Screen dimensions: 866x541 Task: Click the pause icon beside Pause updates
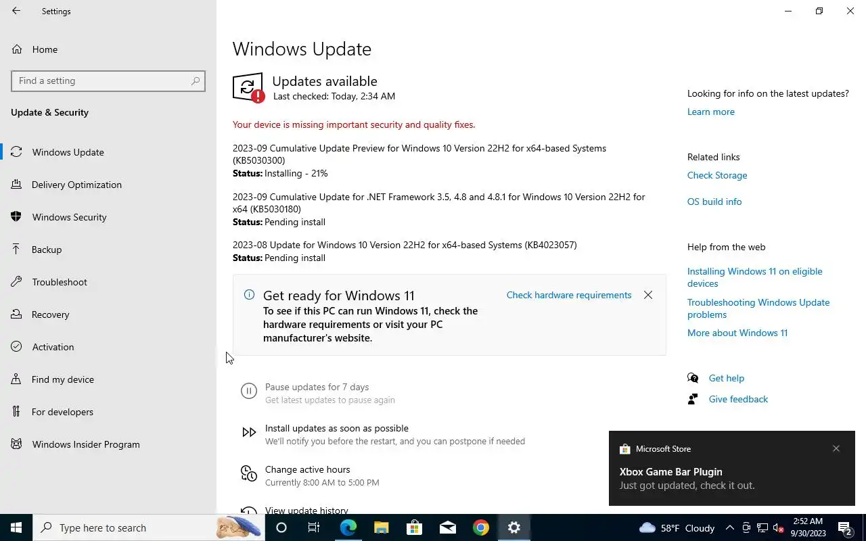249,391
